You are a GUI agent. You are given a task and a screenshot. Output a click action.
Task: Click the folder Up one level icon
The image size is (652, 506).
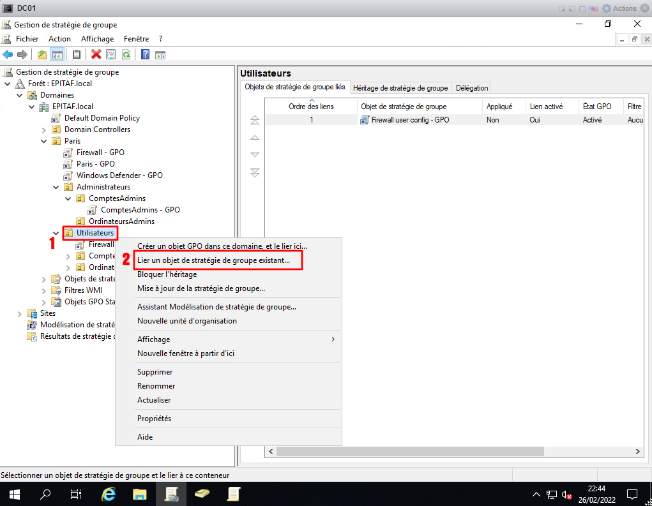[x=42, y=54]
